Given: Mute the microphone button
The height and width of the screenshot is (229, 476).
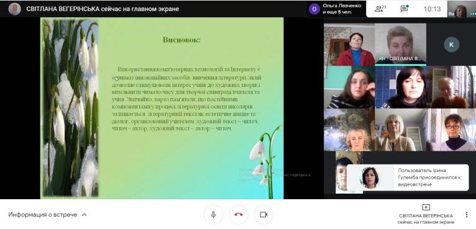Looking at the screenshot, I should click(213, 215).
